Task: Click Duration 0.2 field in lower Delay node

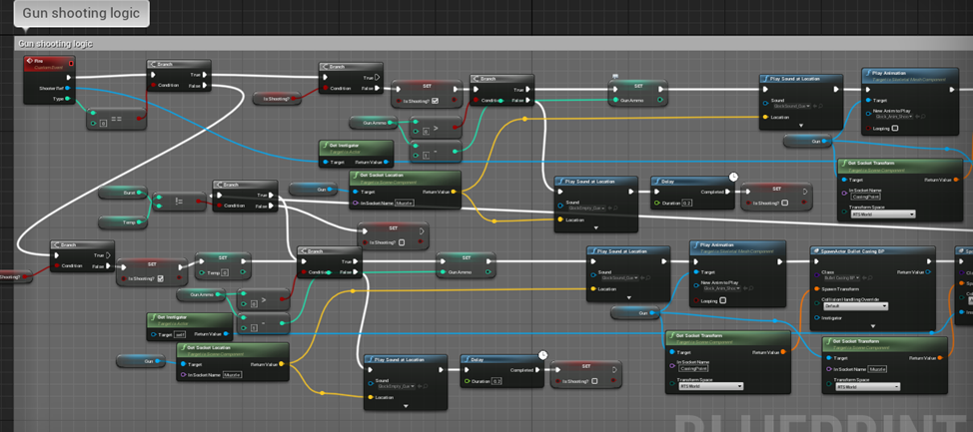Action: tap(496, 381)
